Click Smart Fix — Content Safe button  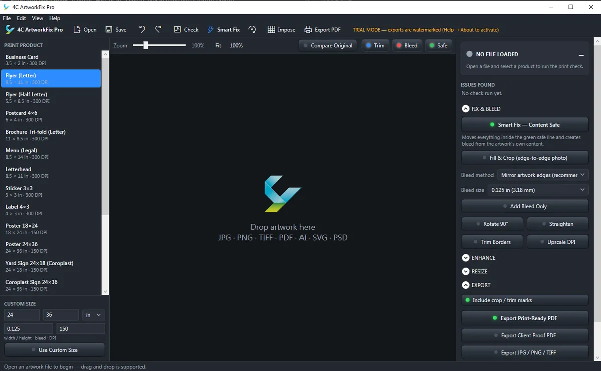[524, 125]
